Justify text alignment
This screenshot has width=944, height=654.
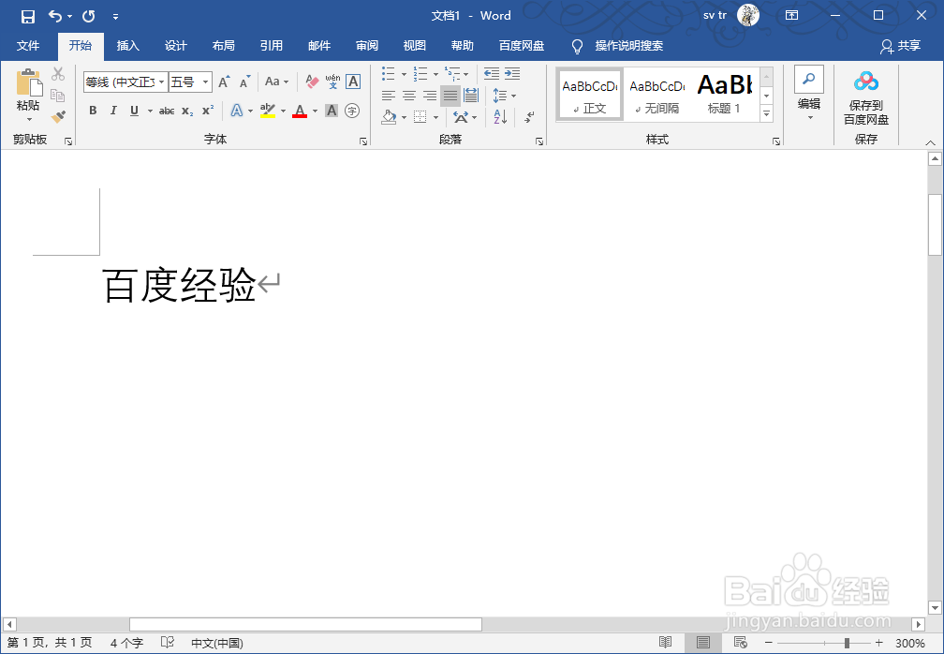450,96
